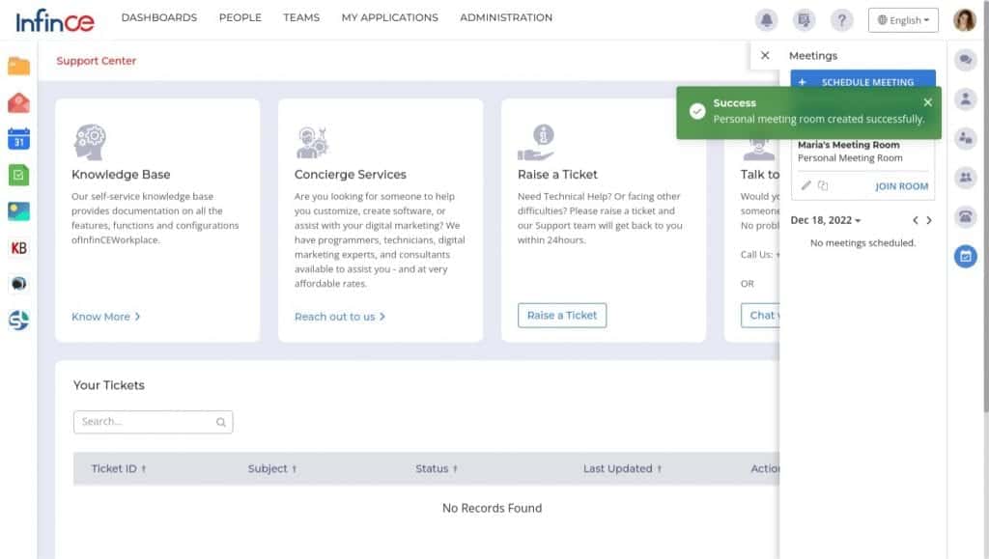Select the active meetings calendar icon
The height and width of the screenshot is (559, 989).
(x=965, y=256)
